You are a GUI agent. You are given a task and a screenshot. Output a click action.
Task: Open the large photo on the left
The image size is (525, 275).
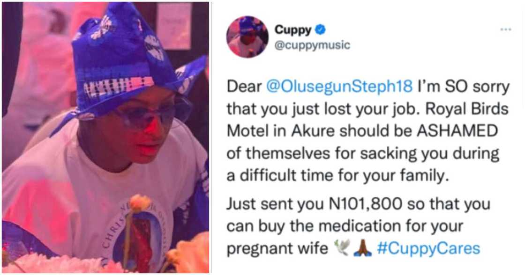coord(105,137)
